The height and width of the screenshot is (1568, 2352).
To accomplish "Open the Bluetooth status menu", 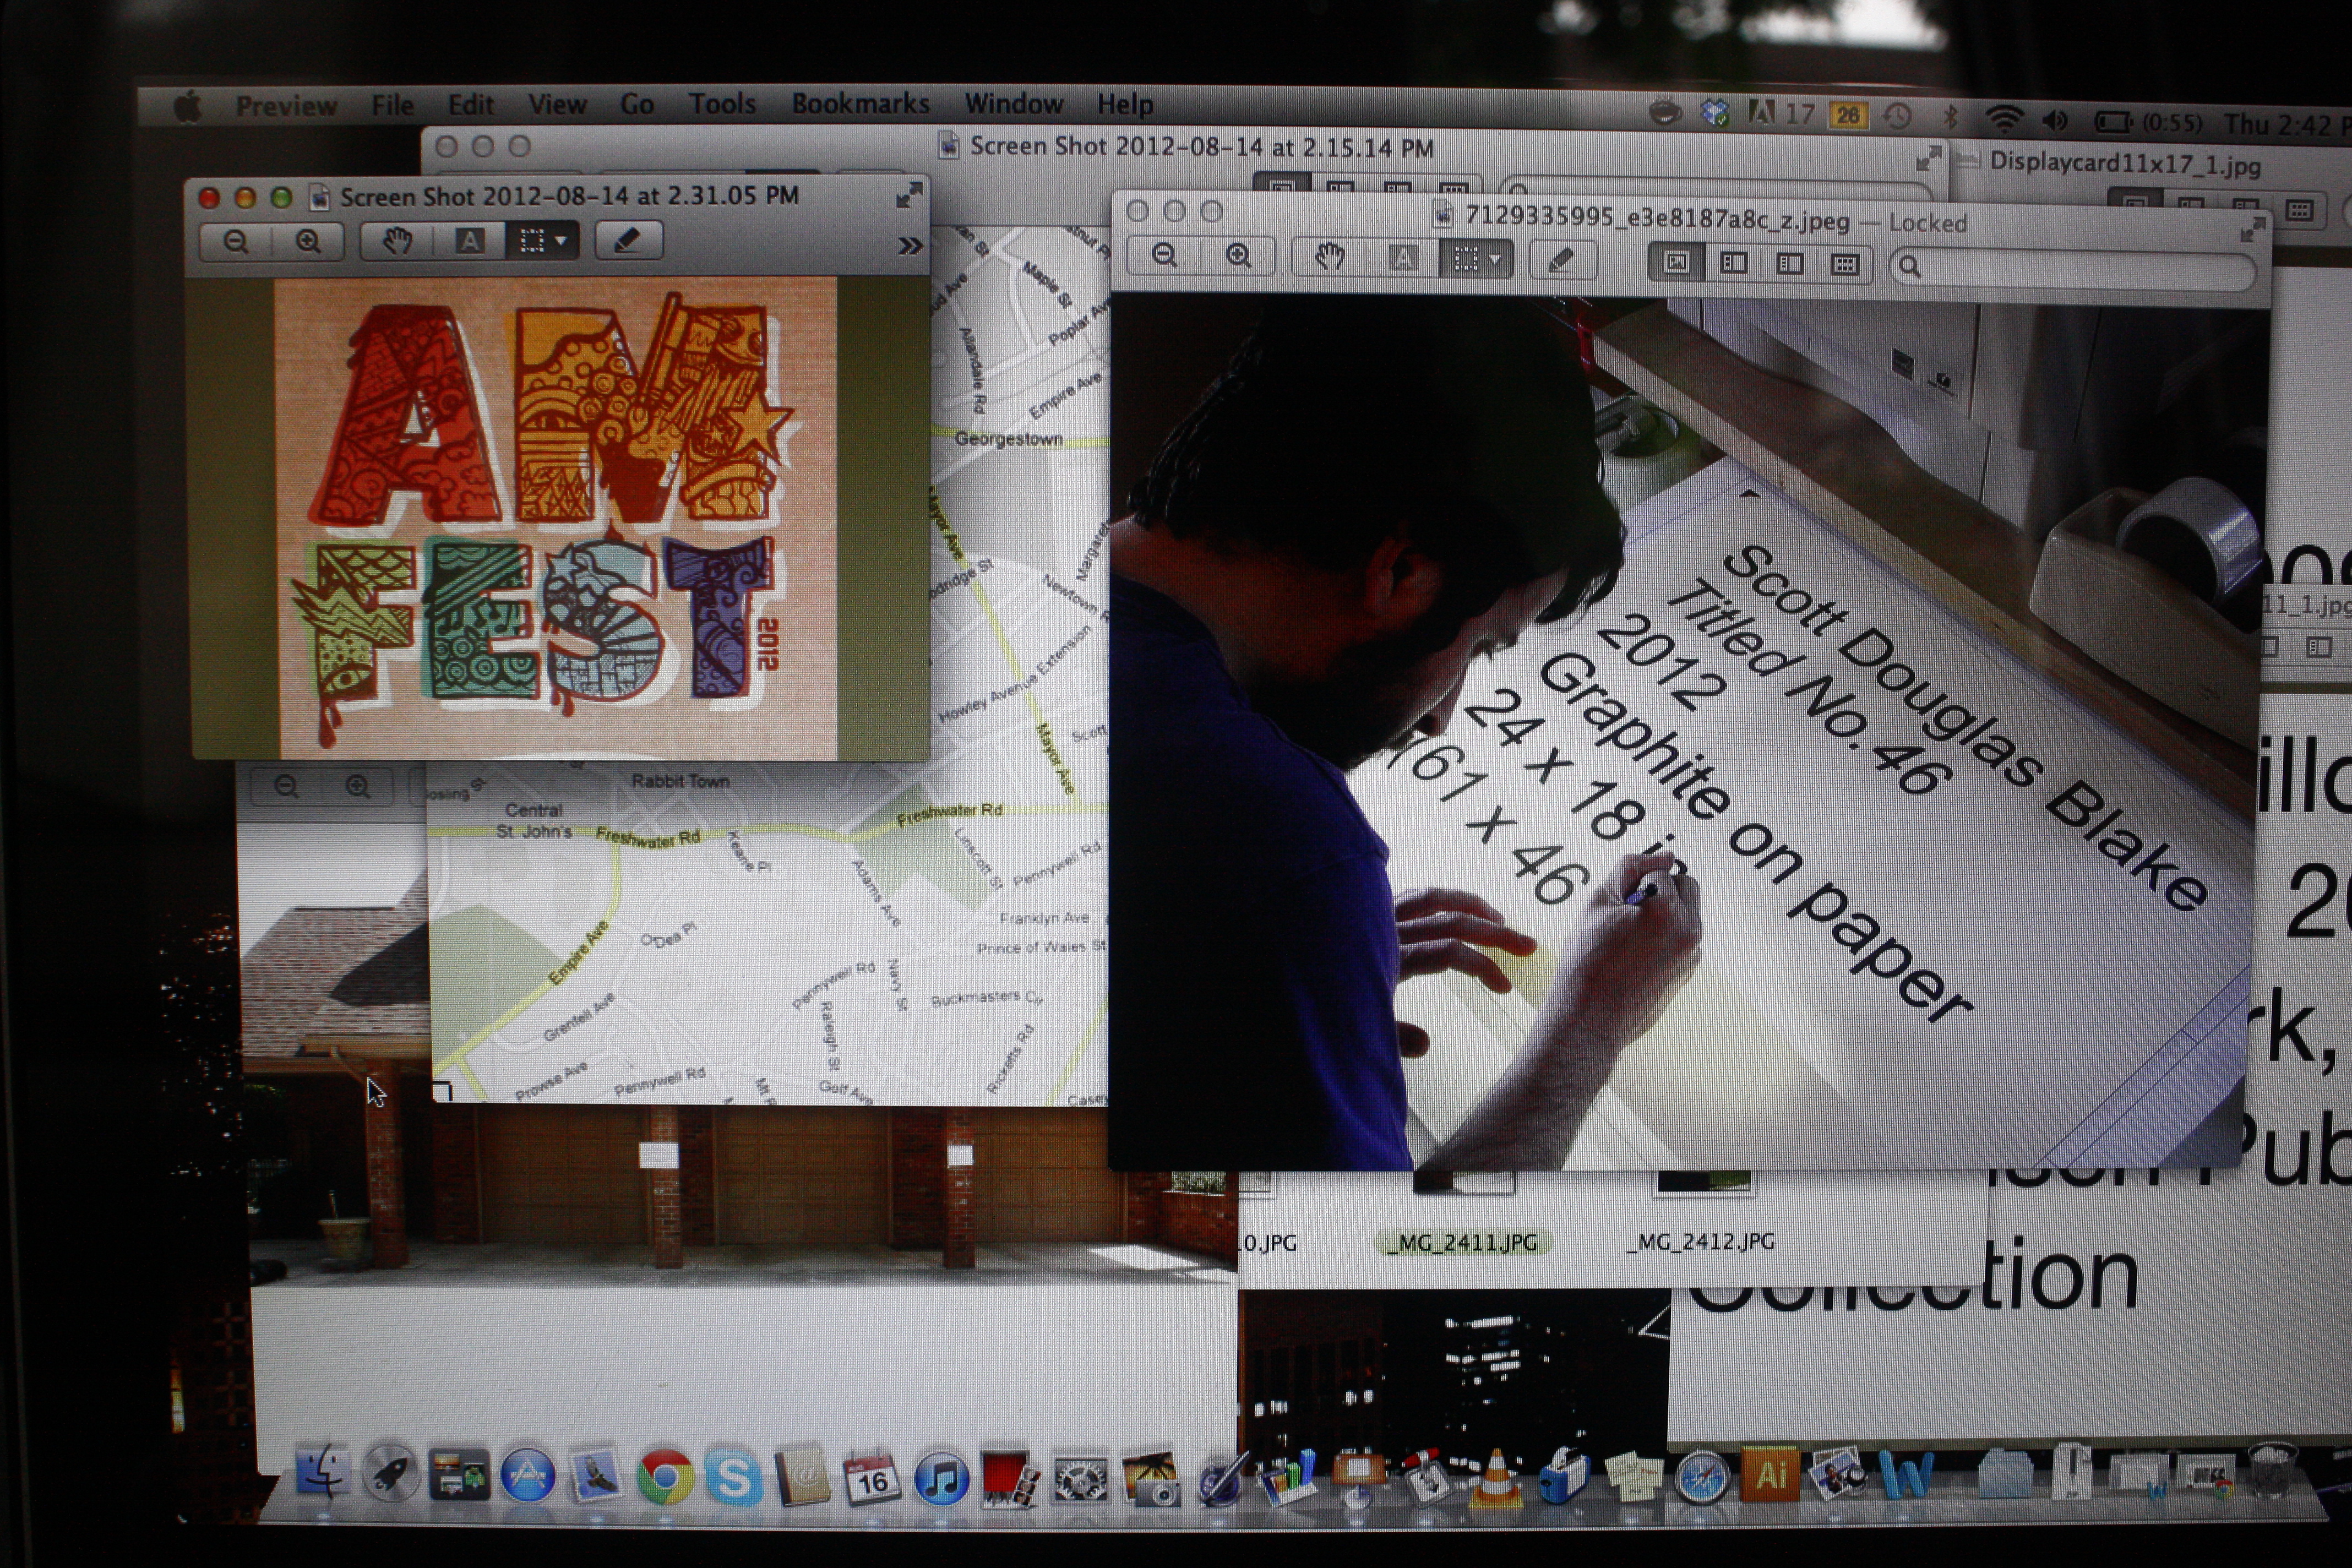I will click(x=1950, y=118).
